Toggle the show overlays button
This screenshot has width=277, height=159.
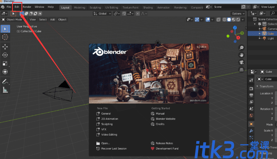(x=208, y=20)
